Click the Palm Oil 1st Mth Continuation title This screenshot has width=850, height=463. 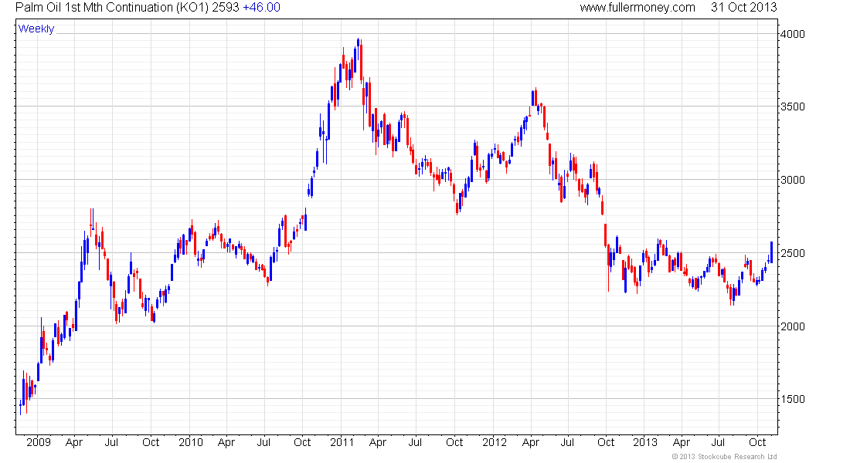pyautogui.click(x=114, y=8)
